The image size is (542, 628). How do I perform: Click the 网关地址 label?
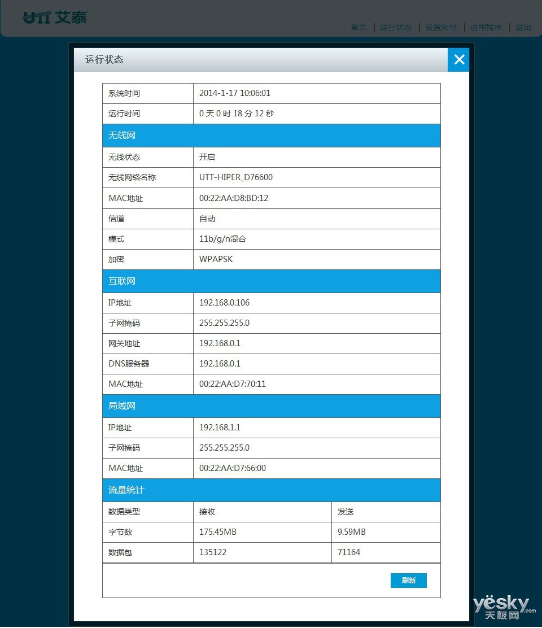click(x=124, y=343)
